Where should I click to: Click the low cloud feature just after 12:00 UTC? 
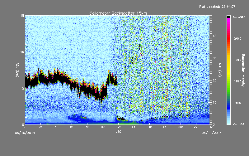coord(121,118)
